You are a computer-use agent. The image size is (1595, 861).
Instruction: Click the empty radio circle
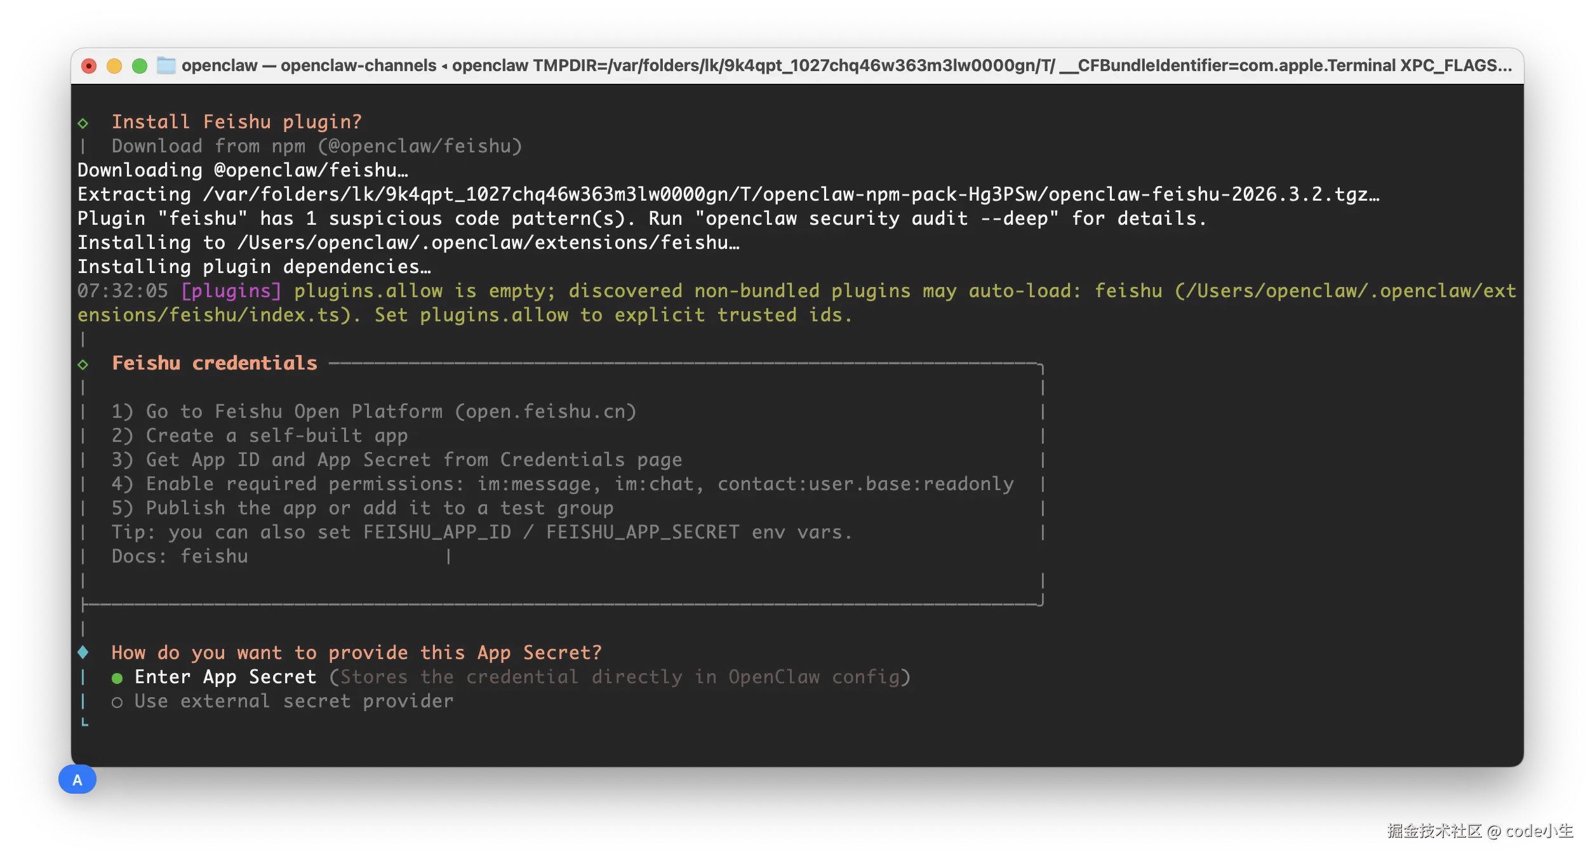pos(117,702)
